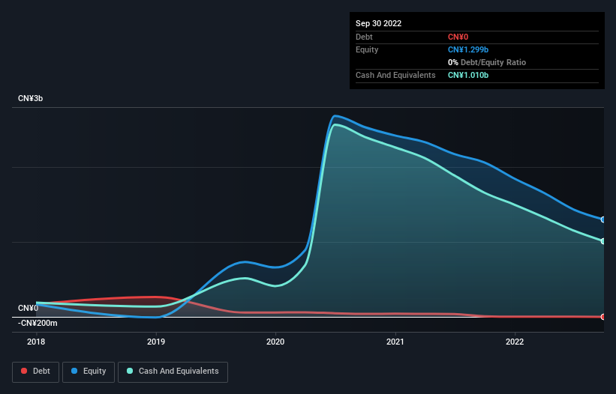Image resolution: width=616 pixels, height=394 pixels.
Task: Toggle the Equity series legend button
Action: [89, 372]
